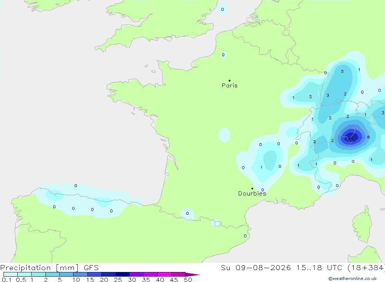Click the (18+384) forecast hour text

point(367,268)
